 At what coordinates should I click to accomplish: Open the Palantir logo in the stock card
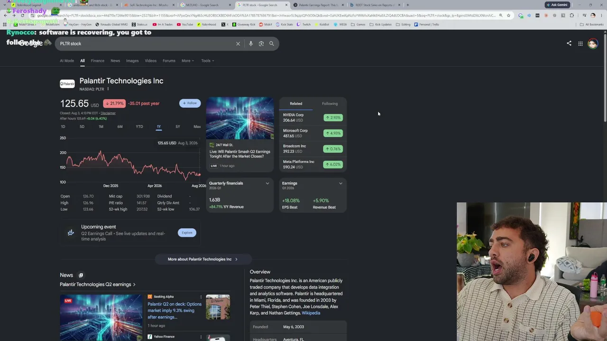[67, 84]
